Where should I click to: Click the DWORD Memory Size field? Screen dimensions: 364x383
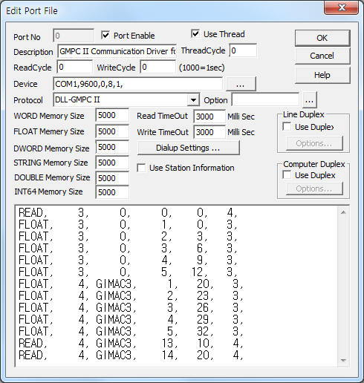coord(112,147)
